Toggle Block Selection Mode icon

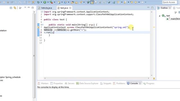tap(100, 2)
